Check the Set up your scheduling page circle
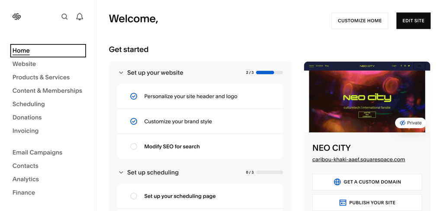This screenshot has height=211, width=443. click(134, 196)
